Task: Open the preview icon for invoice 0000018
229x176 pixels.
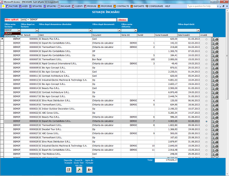Action: (x=213, y=101)
